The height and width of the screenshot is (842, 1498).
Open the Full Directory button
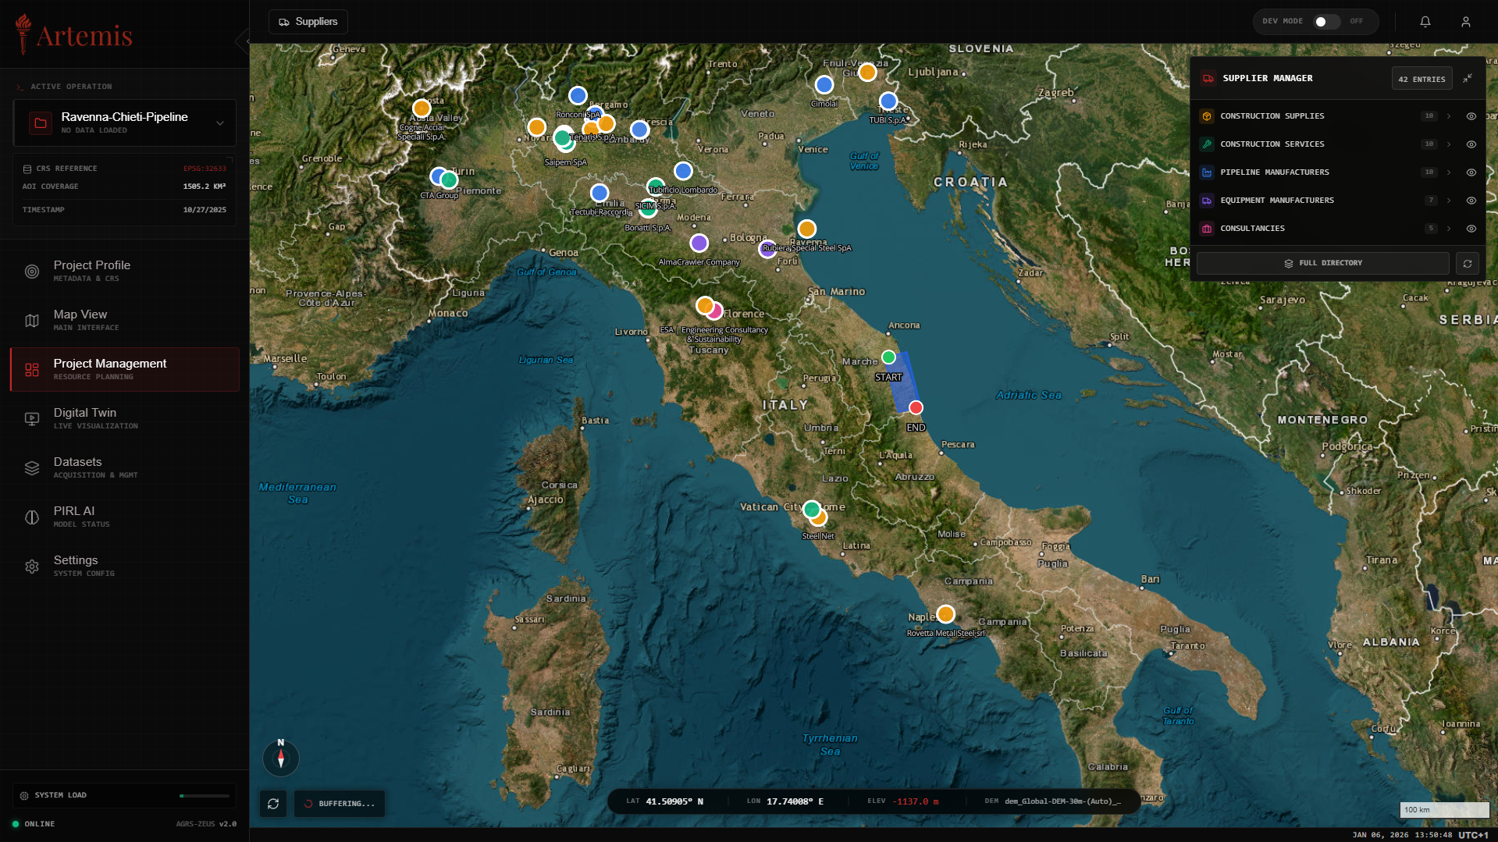pyautogui.click(x=1322, y=264)
